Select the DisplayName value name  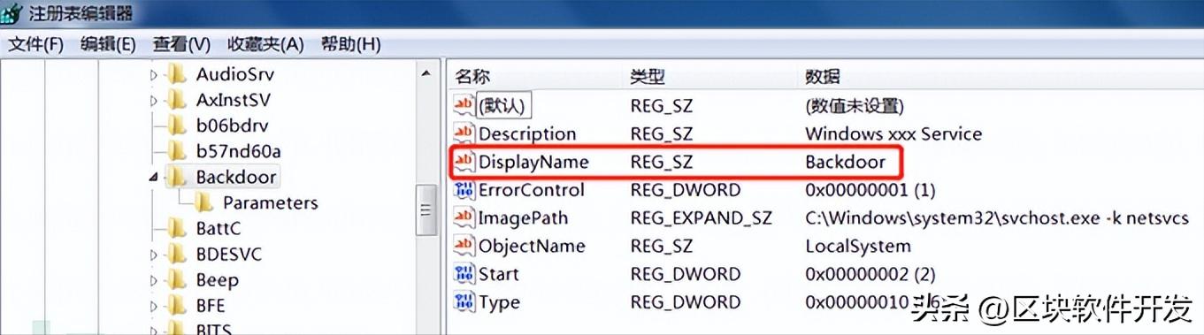[533, 163]
